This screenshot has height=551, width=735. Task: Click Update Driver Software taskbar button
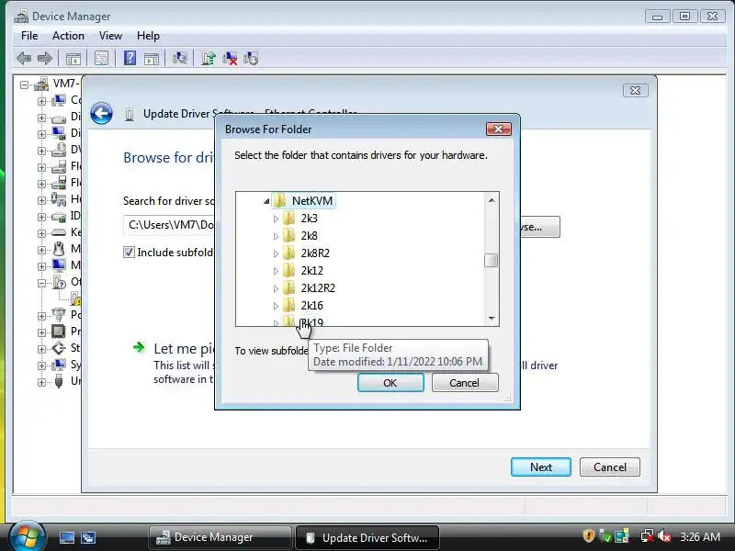click(x=367, y=537)
